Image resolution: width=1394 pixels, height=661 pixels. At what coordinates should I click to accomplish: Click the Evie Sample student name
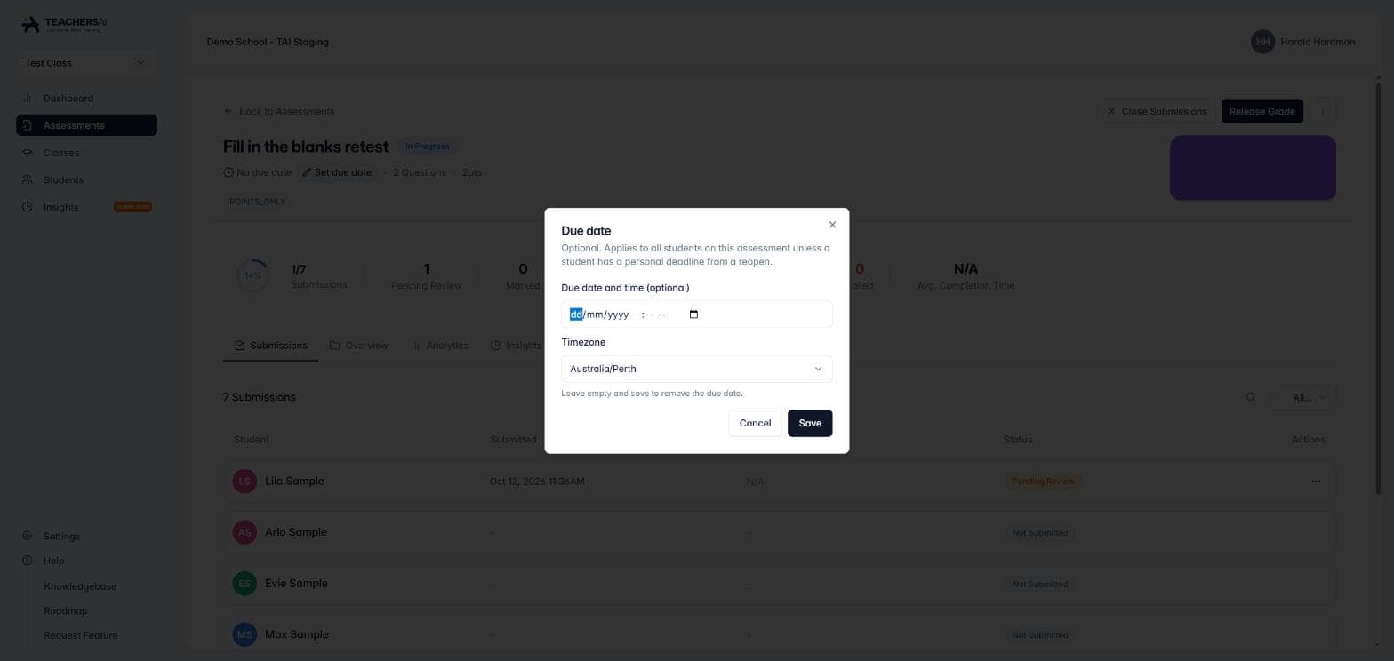[296, 584]
